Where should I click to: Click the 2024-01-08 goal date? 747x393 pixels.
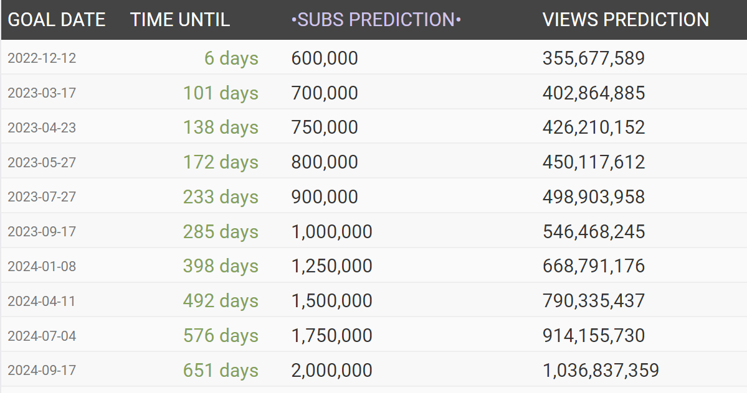(42, 266)
